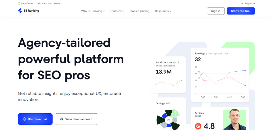The height and width of the screenshot is (130, 272).
Task: Click the Aug 3 label on rankings chart
Action: click(216, 97)
